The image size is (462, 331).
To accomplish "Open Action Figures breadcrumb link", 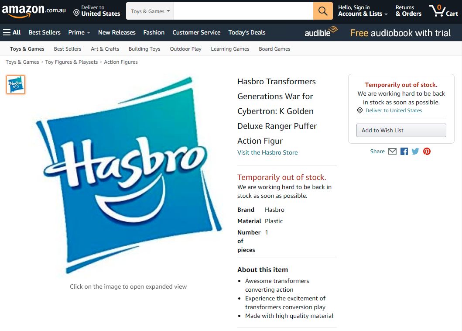I will pos(120,62).
